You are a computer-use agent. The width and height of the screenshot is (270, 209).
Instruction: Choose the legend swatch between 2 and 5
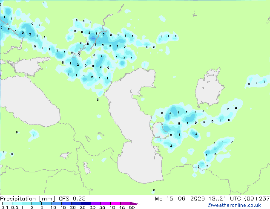click(37, 203)
